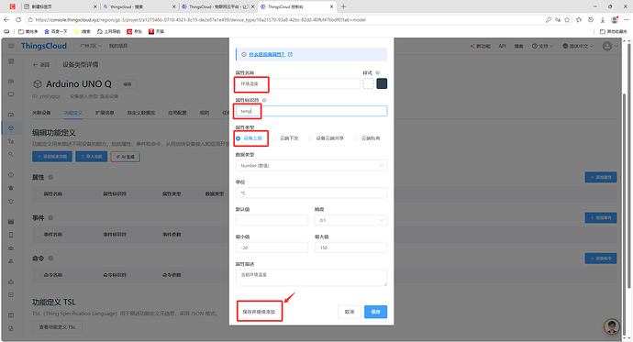
Task: Tick the select-all checkbox in 命令 table header
Action: [38, 275]
